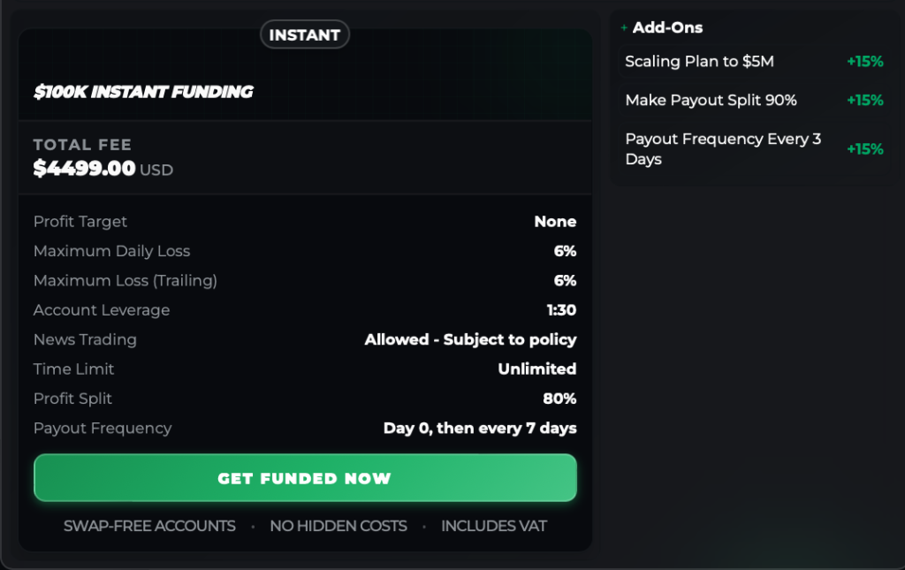
Task: Select the Payout Frequency Every 3 Days add-on
Action: click(x=753, y=148)
